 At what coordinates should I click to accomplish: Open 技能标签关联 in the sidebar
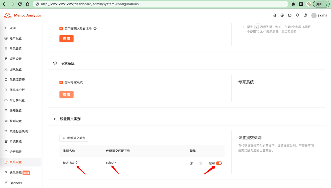click(x=21, y=131)
